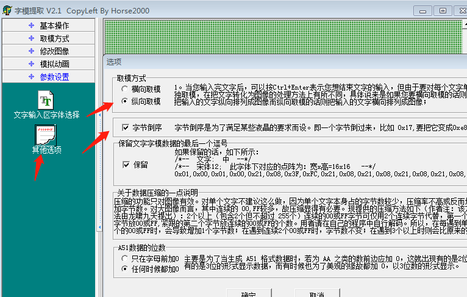
Task: Select the 参数设置 sidebar section
Action: pos(49,77)
